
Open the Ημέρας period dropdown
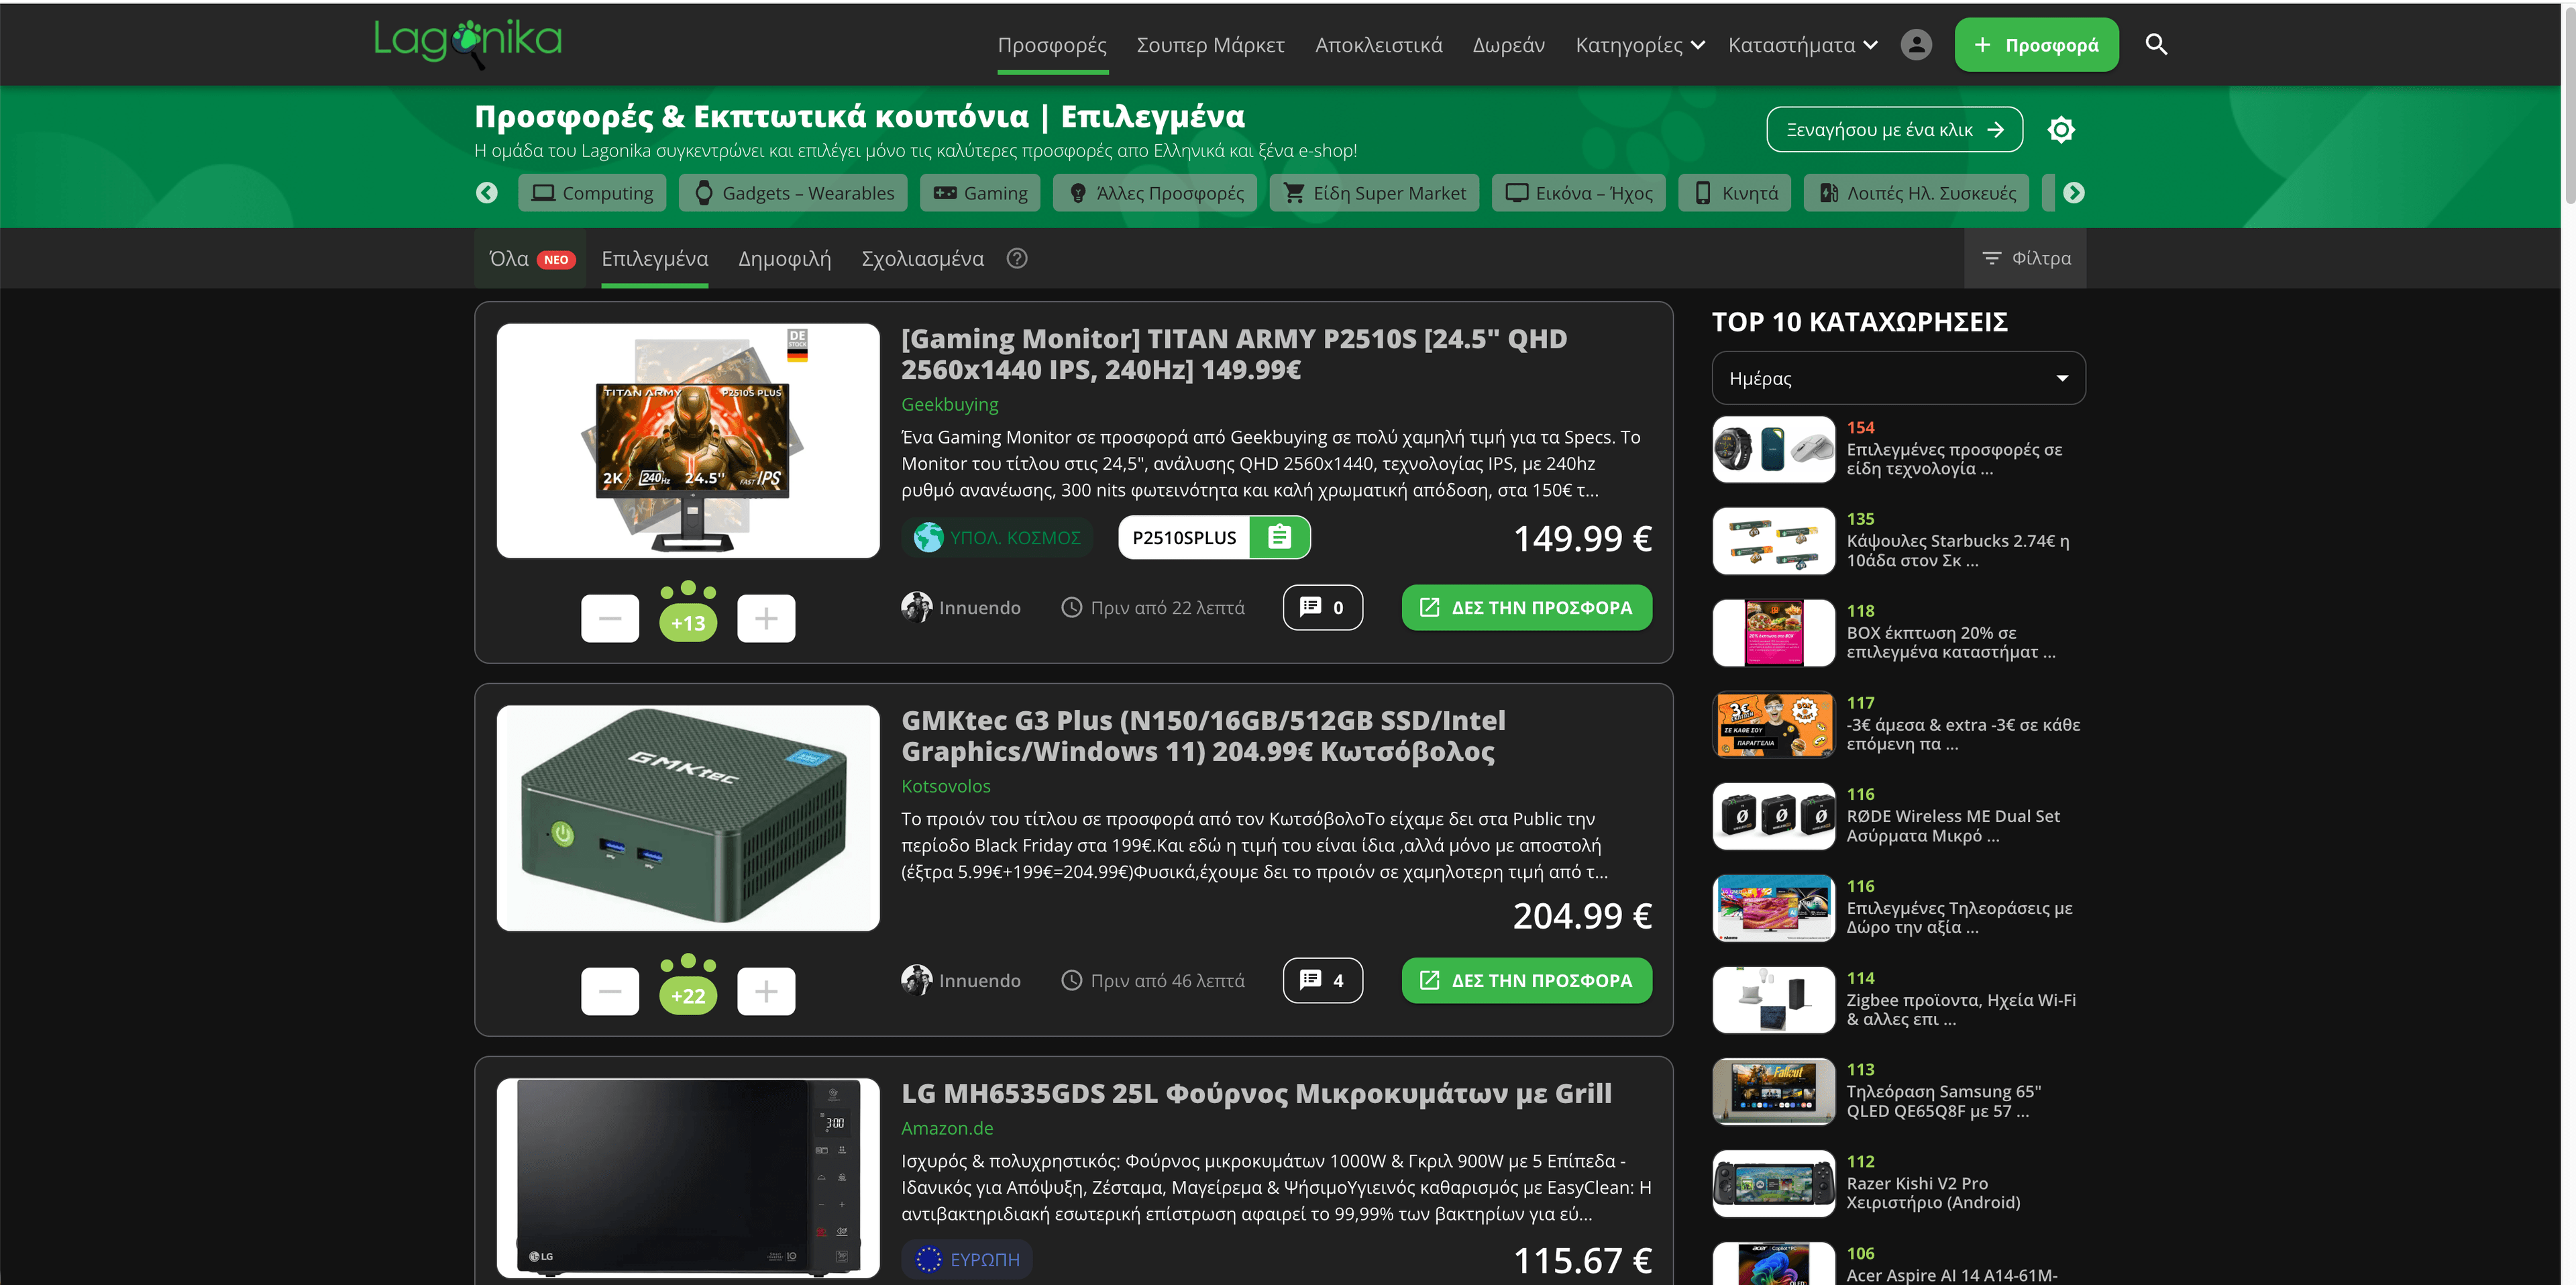pos(1898,379)
